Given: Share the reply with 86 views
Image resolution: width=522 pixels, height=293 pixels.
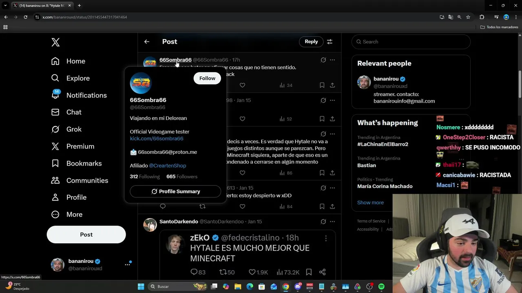Looking at the screenshot, I should (332, 173).
